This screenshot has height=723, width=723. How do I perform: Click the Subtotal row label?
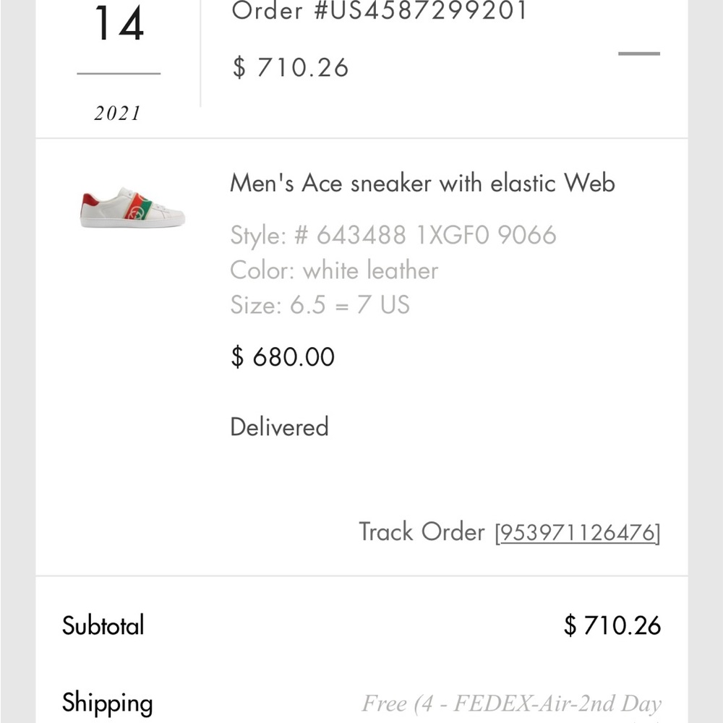point(103,625)
